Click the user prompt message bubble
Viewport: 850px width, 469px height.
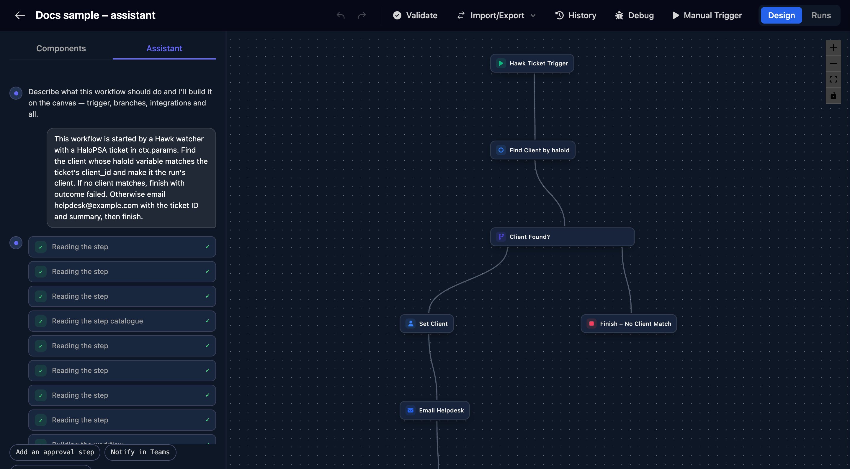coord(131,178)
